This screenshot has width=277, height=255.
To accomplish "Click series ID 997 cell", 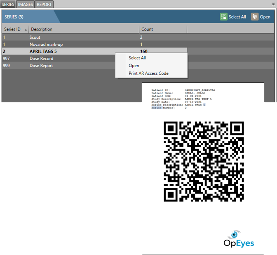I will 6,59.
